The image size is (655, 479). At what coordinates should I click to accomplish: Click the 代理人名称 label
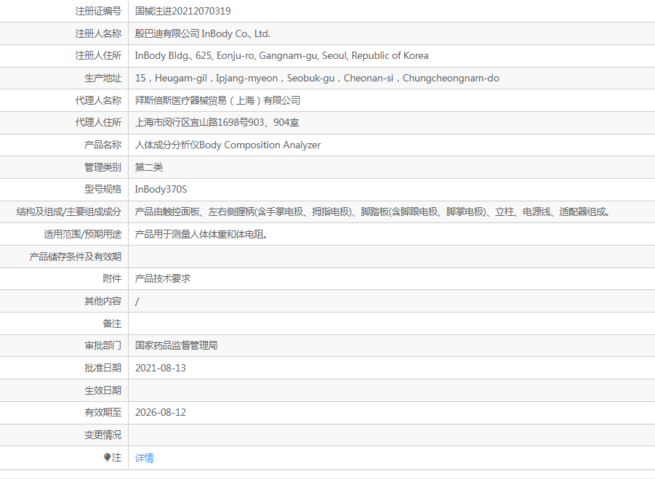point(98,100)
